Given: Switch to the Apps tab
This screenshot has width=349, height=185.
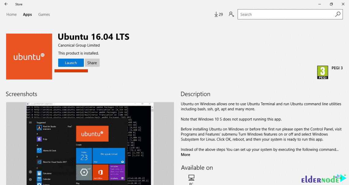Looking at the screenshot, I should pyautogui.click(x=27, y=14).
